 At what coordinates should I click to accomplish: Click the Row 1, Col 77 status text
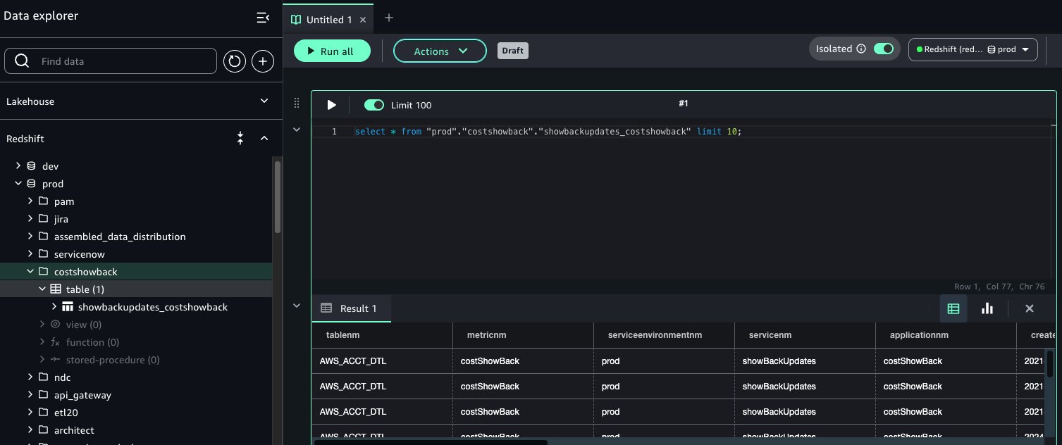(x=983, y=287)
